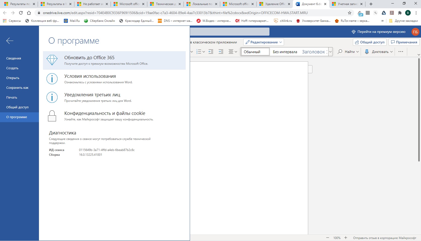Apply the Без интервала style

point(285,52)
